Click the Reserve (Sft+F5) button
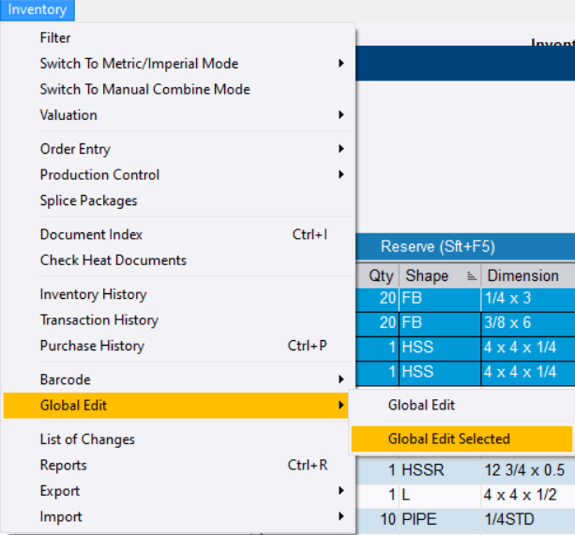575x535 pixels. (437, 247)
